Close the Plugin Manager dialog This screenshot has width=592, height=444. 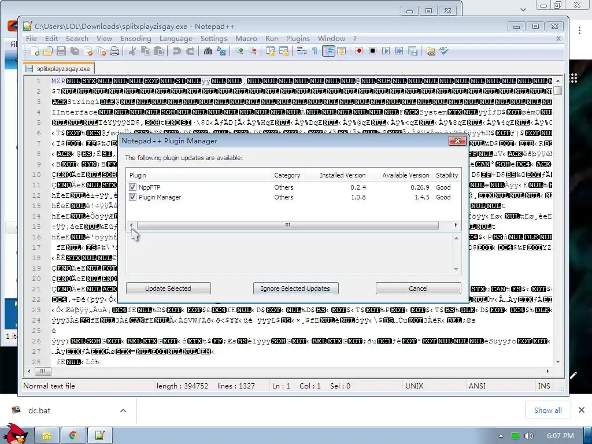[457, 141]
